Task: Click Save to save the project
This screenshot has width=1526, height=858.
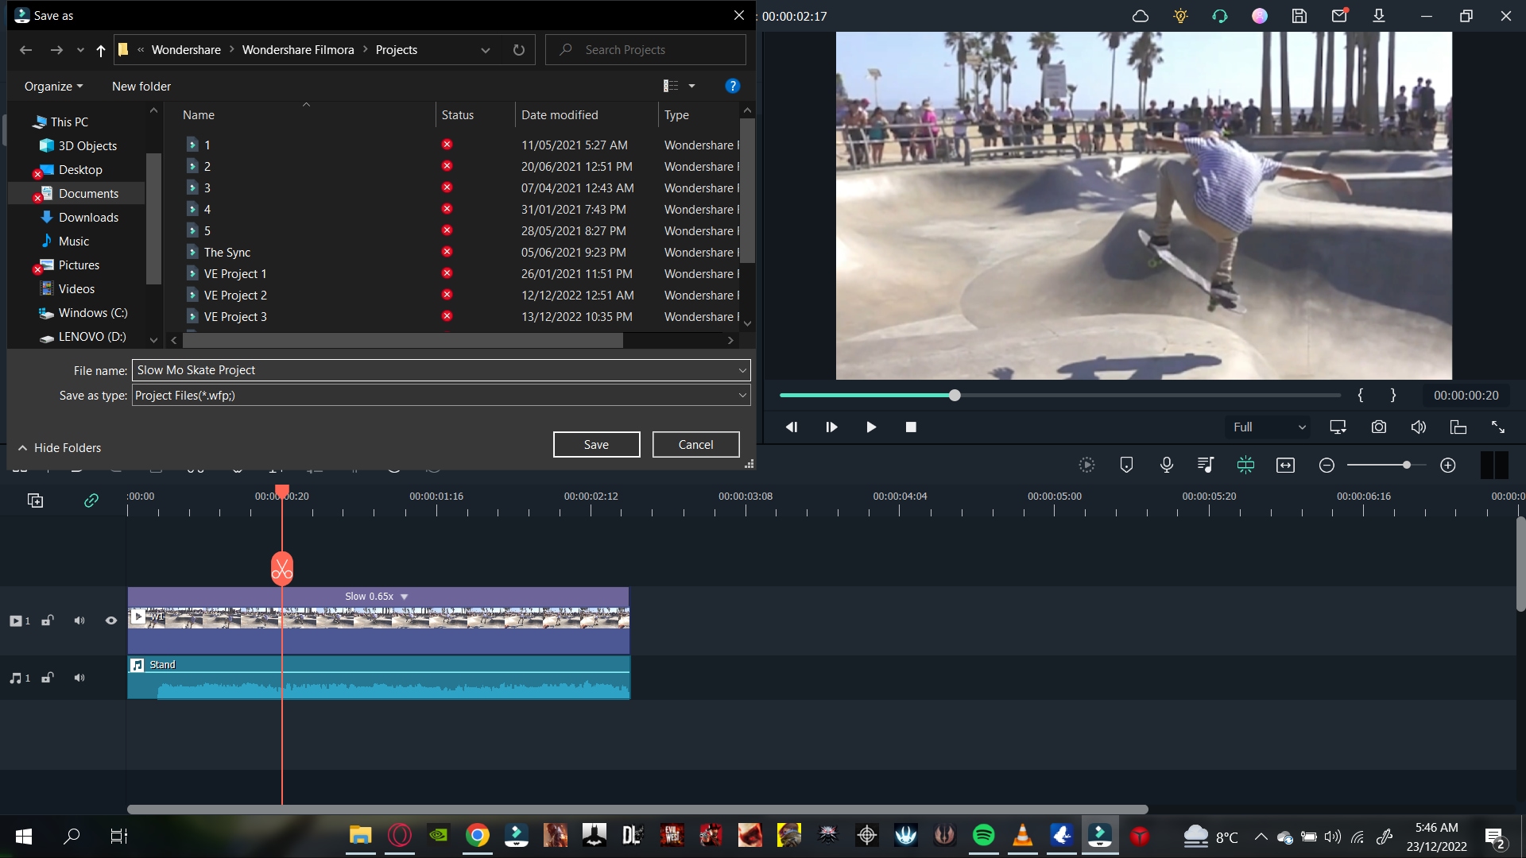Action: click(596, 444)
